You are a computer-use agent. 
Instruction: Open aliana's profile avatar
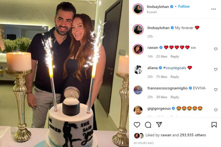(x=138, y=70)
